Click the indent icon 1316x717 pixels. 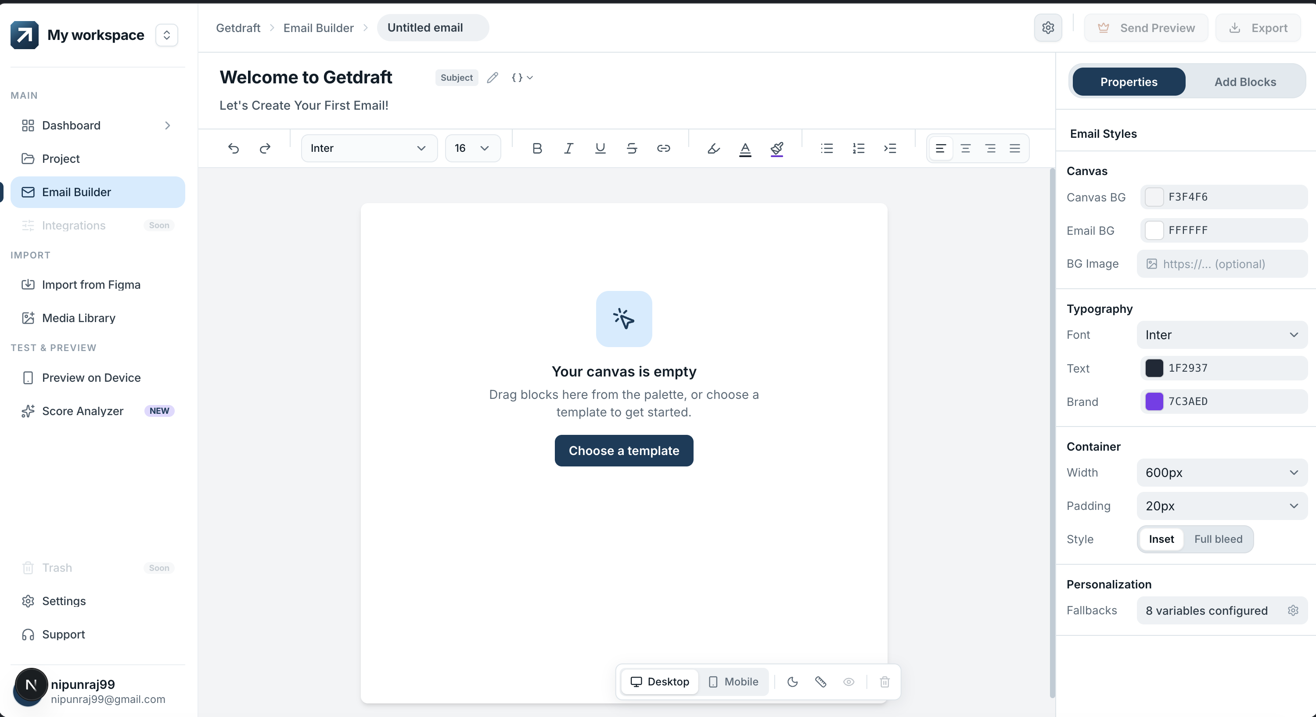pyautogui.click(x=891, y=148)
